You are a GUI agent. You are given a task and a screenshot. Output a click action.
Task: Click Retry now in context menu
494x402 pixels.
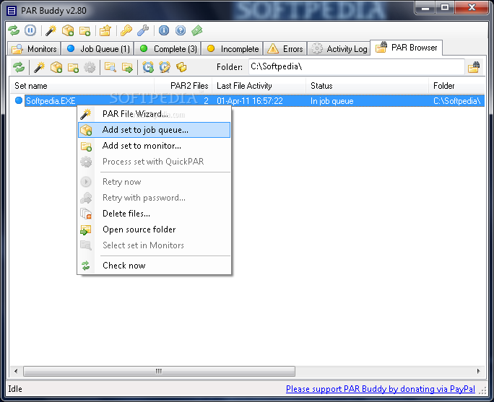point(155,182)
